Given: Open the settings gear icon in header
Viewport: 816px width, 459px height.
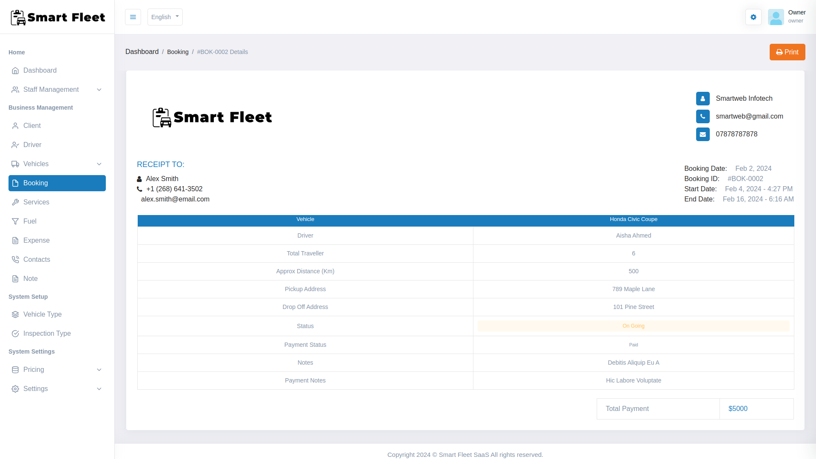Looking at the screenshot, I should point(753,17).
